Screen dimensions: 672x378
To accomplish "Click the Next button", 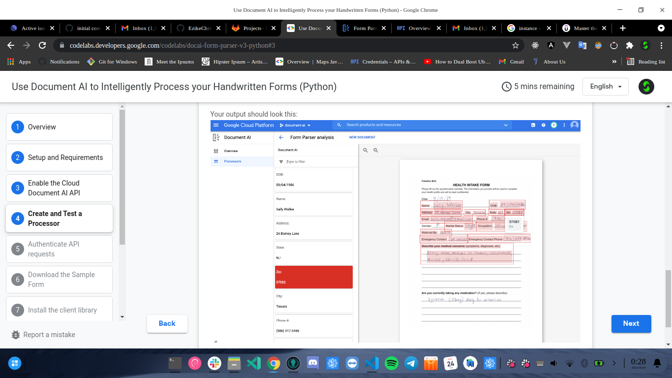I will pos(631,323).
